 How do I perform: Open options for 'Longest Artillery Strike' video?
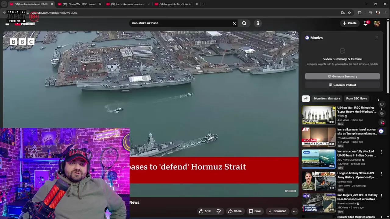coord(381,173)
